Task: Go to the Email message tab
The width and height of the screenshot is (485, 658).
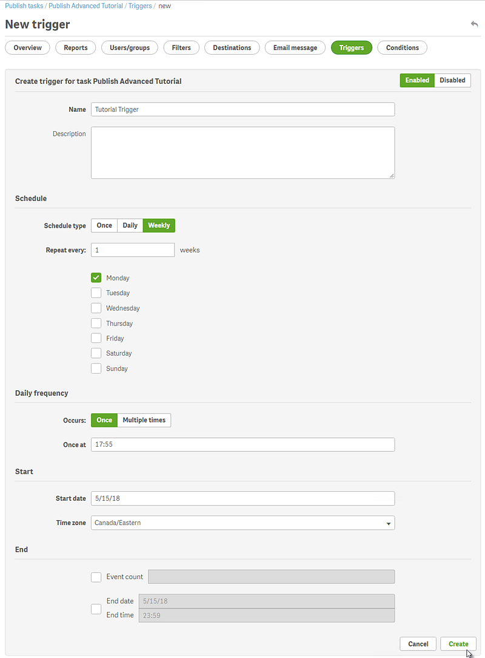Action: click(295, 47)
